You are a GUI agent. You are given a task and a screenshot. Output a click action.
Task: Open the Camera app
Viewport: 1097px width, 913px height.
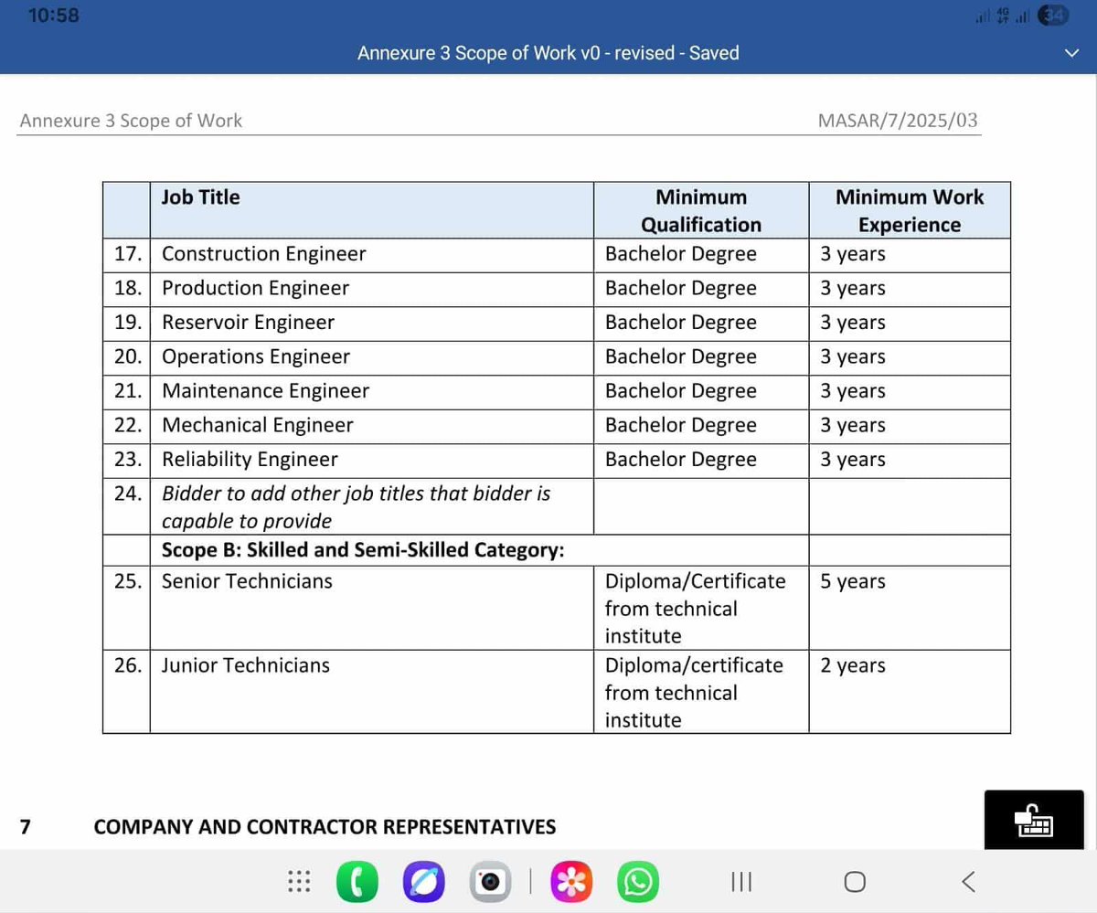(x=490, y=881)
